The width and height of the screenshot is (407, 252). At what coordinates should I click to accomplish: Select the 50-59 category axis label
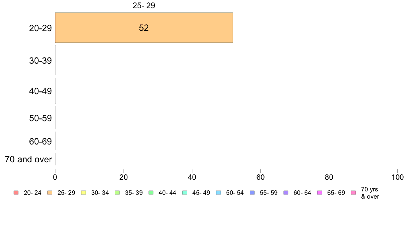40,118
